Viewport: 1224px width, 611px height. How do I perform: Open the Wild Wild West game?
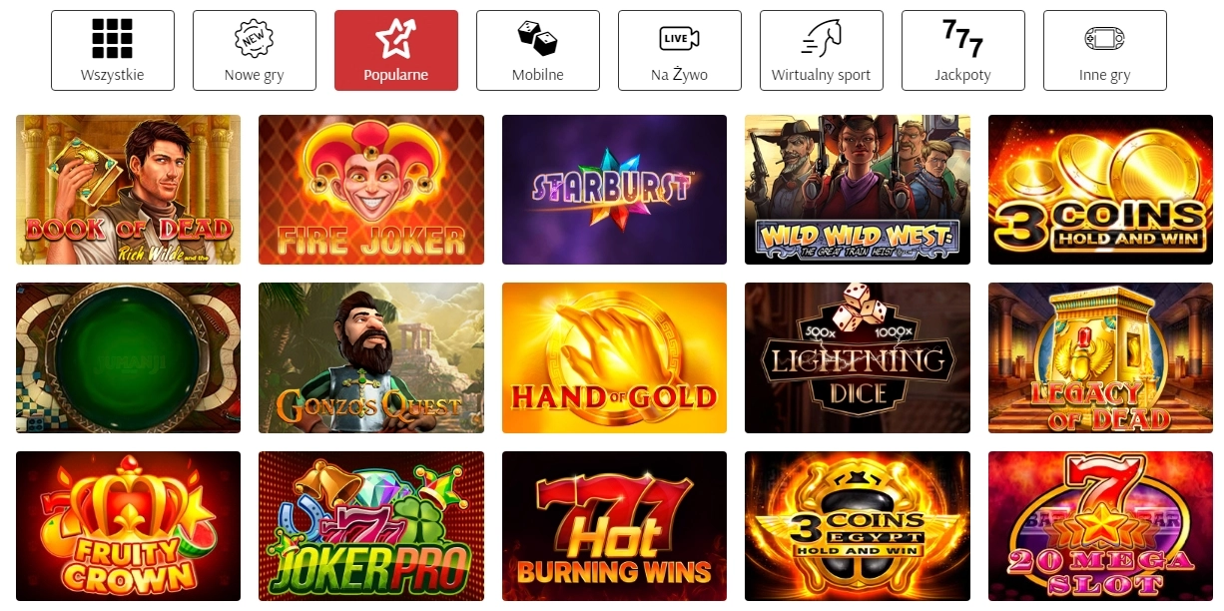click(858, 190)
